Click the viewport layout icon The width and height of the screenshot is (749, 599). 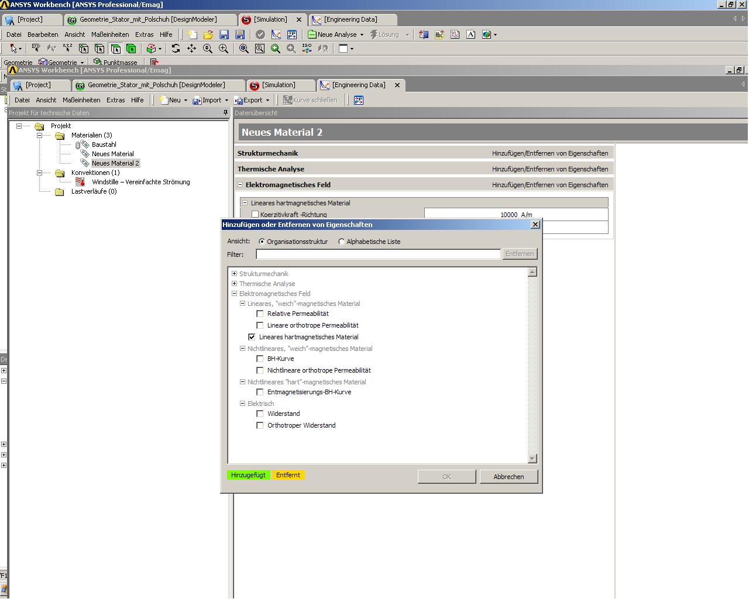[x=343, y=49]
